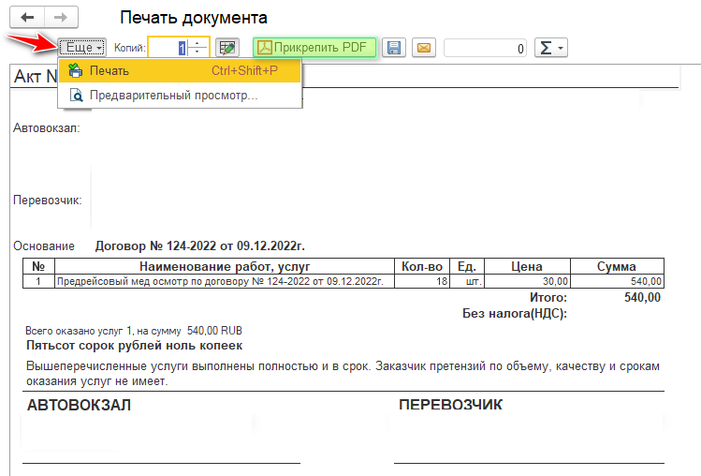Click the Итого total value 540,00

click(642, 297)
